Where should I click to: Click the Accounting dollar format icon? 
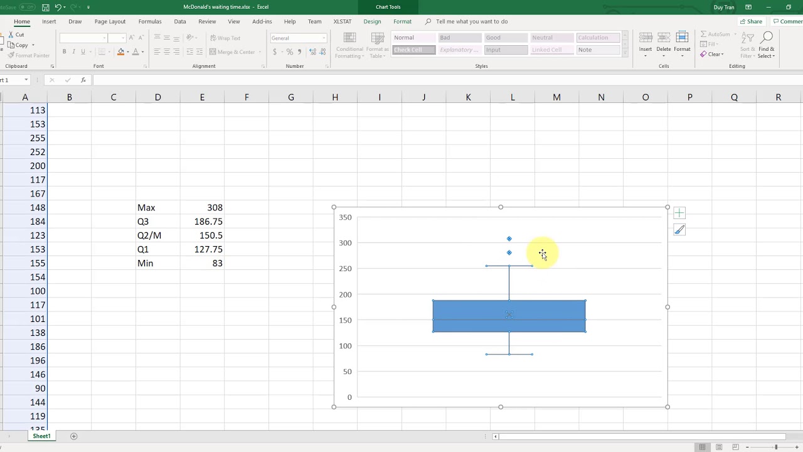click(275, 52)
